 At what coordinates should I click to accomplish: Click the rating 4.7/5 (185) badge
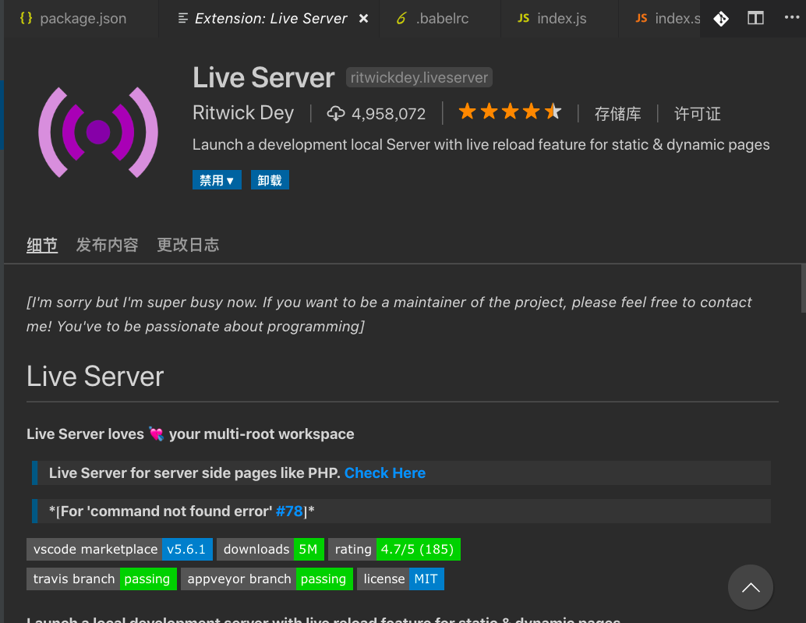coord(394,550)
